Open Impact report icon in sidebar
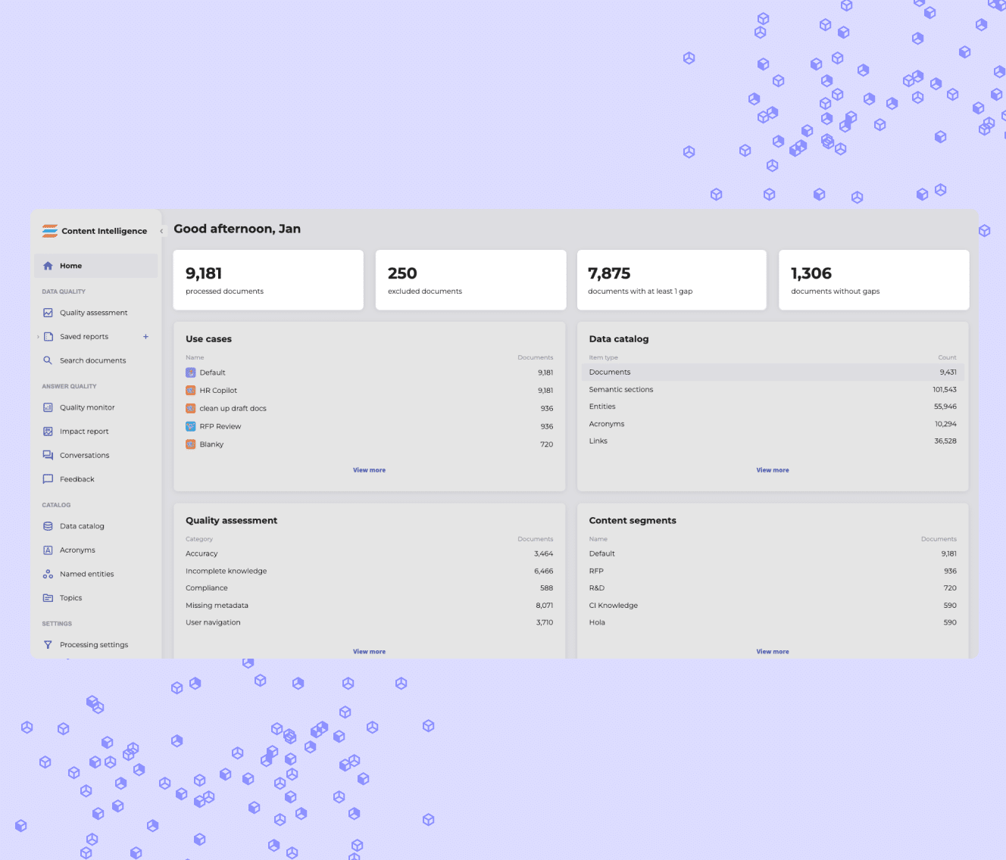Viewport: 1006px width, 860px height. (48, 432)
